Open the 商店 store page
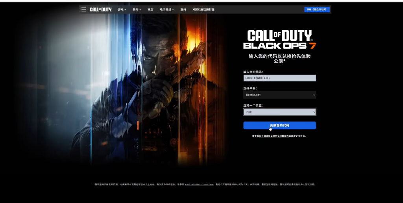Viewport: 403px width, 203px height. [x=150, y=9]
